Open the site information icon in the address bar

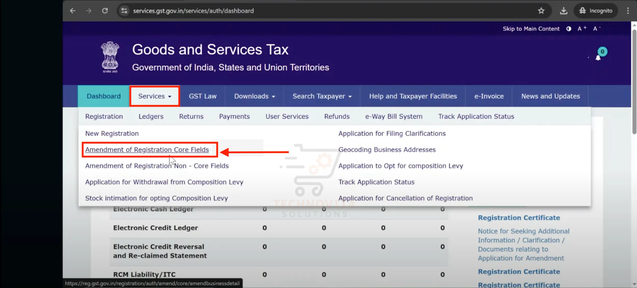(124, 11)
